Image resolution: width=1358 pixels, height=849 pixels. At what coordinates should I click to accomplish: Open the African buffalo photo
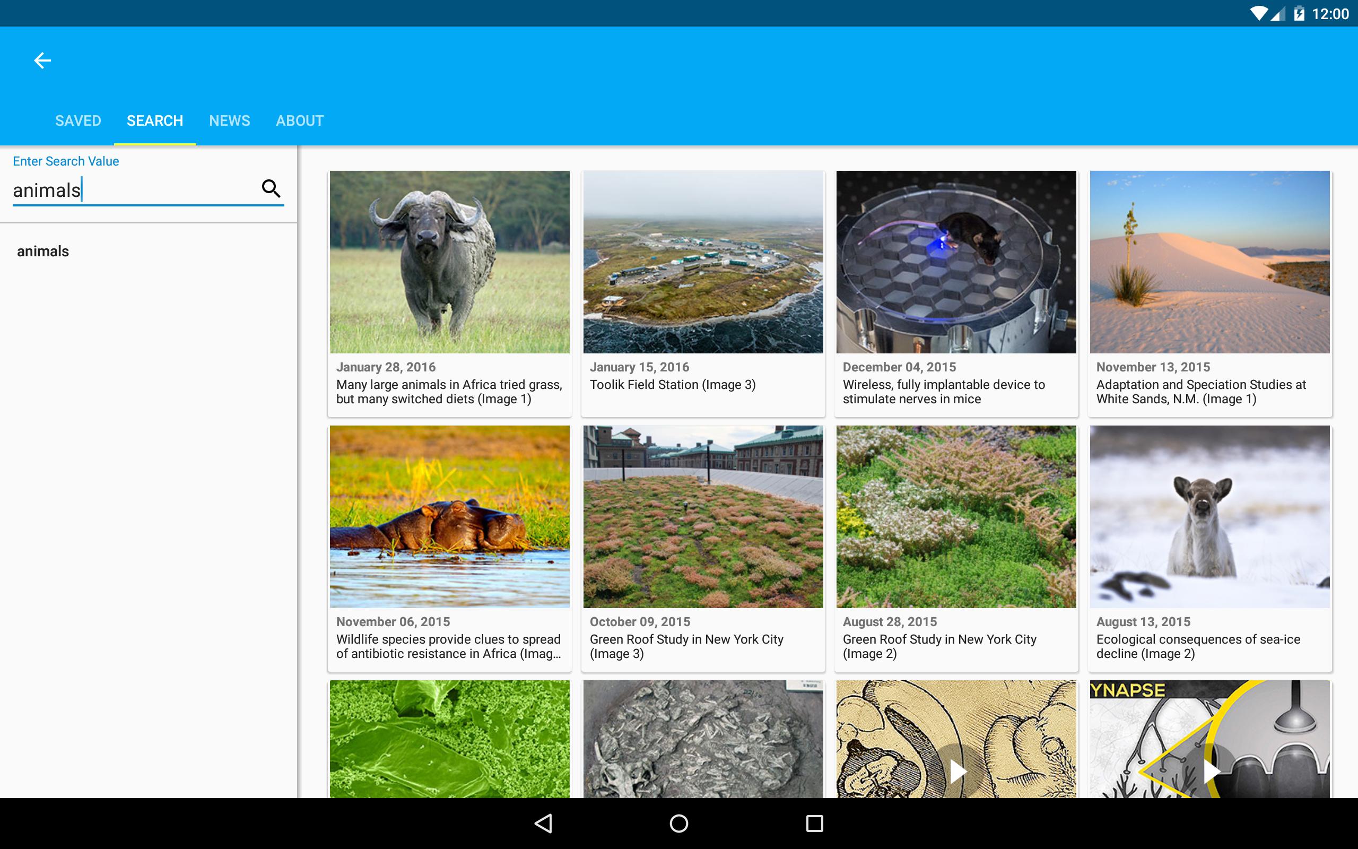449,262
